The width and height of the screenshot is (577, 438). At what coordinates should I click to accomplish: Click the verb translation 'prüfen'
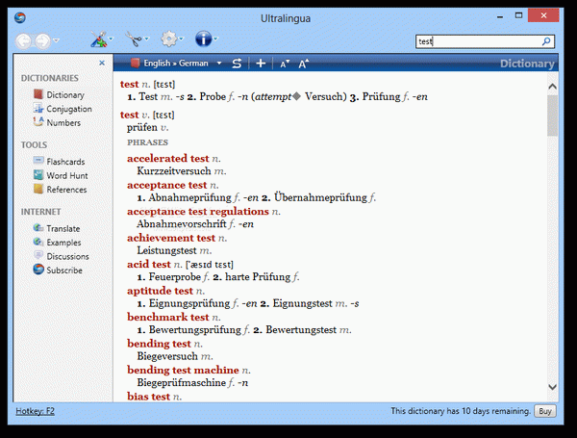(142, 127)
